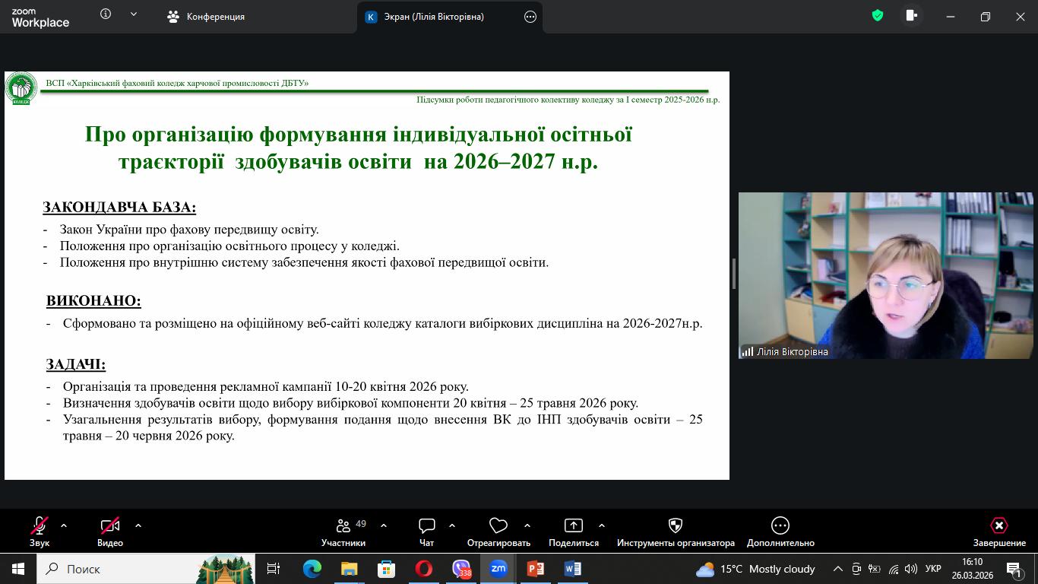Expand audio options arrow next to Звук
This screenshot has height=584, width=1038.
[x=64, y=525]
